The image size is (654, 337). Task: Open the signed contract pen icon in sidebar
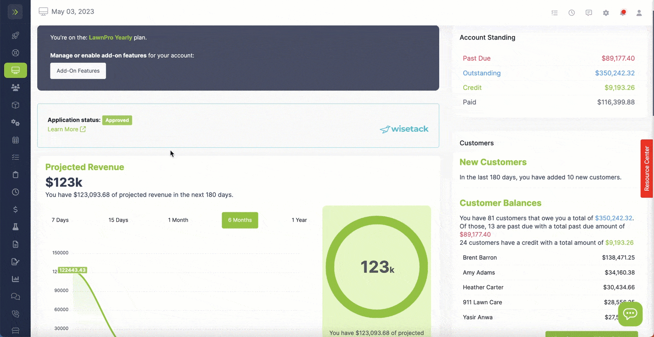click(x=15, y=262)
